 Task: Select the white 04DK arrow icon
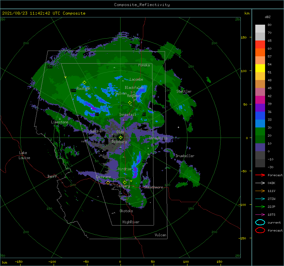pos(260,183)
